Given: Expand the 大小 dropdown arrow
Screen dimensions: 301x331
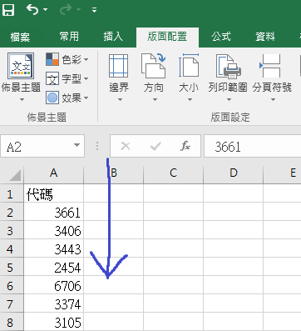Looking at the screenshot, I should pyautogui.click(x=190, y=99).
